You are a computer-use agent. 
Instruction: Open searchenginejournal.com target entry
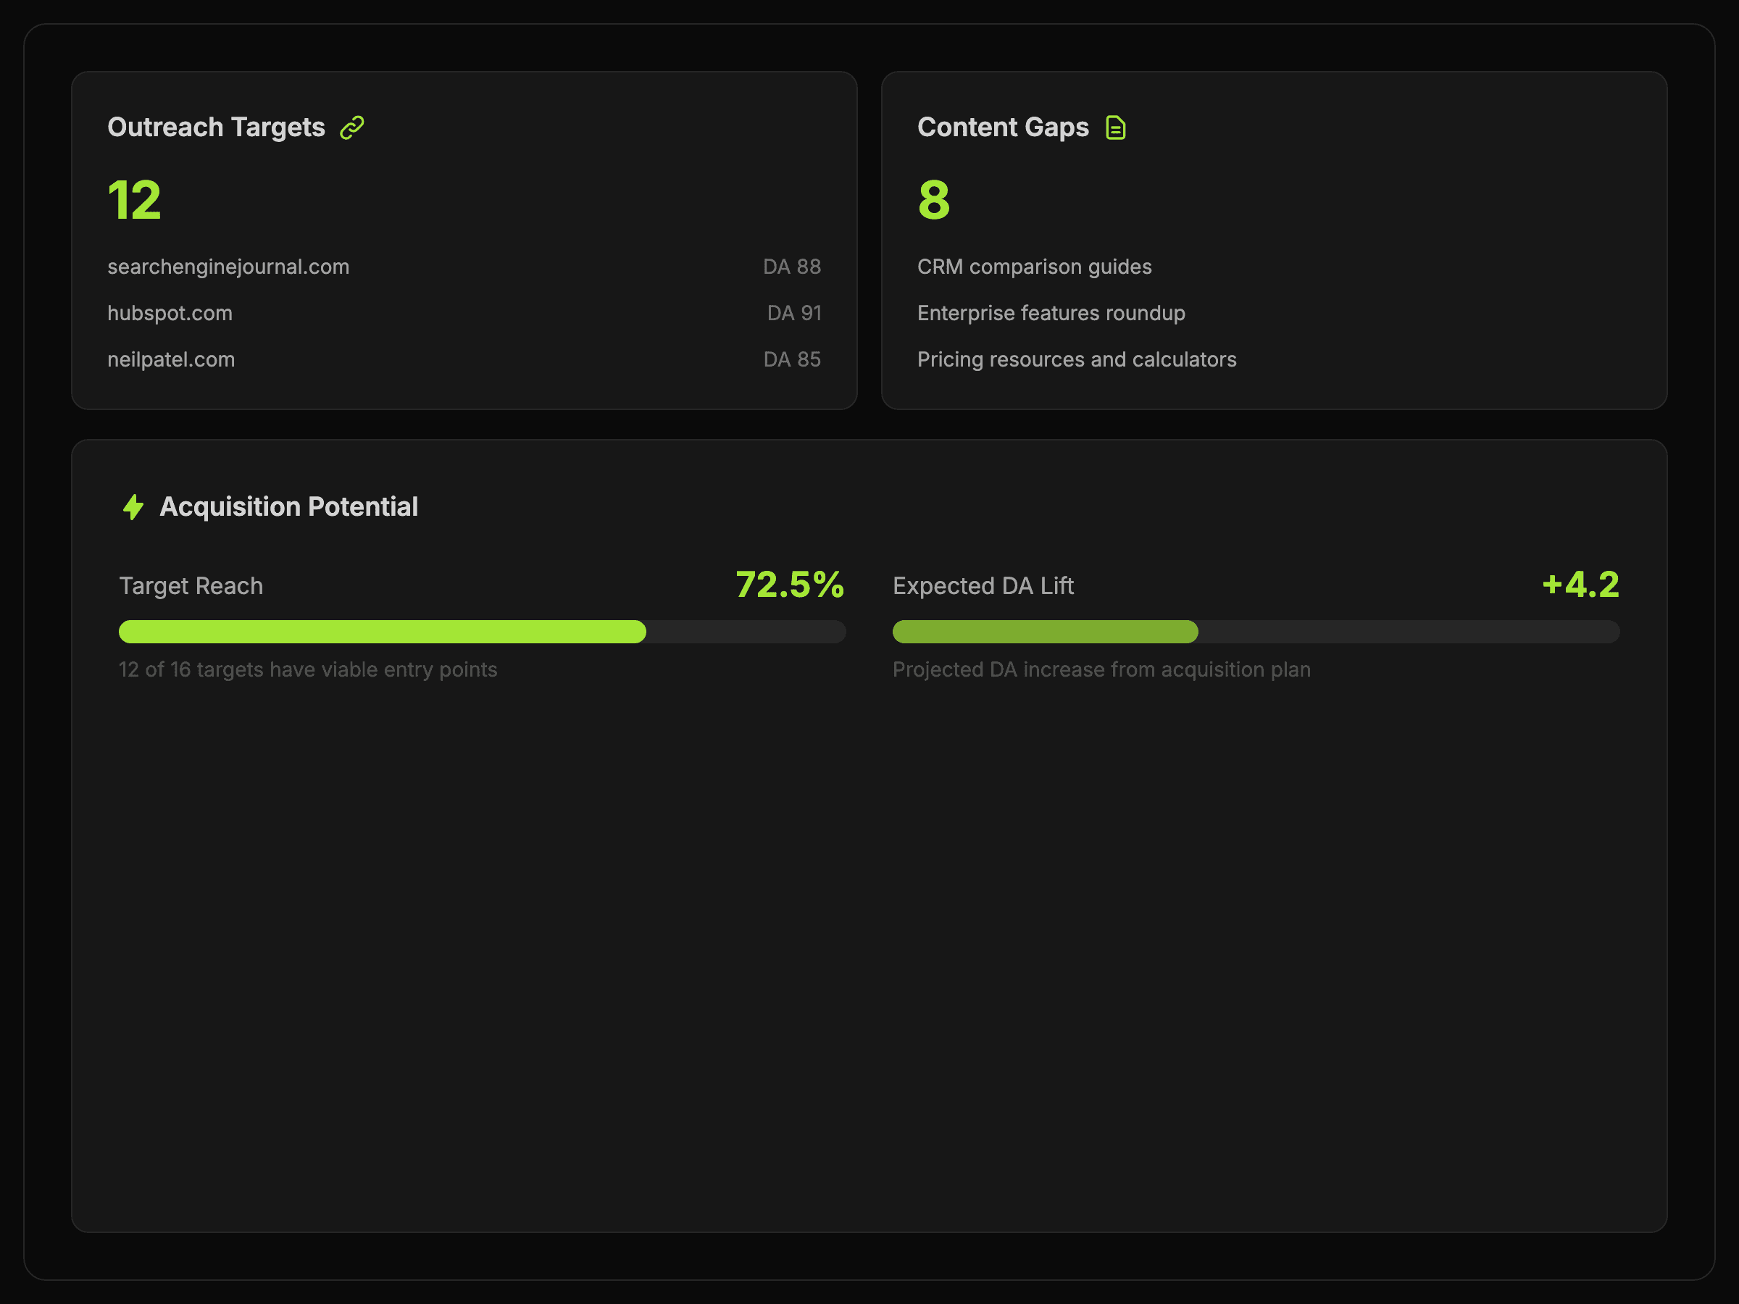228,267
